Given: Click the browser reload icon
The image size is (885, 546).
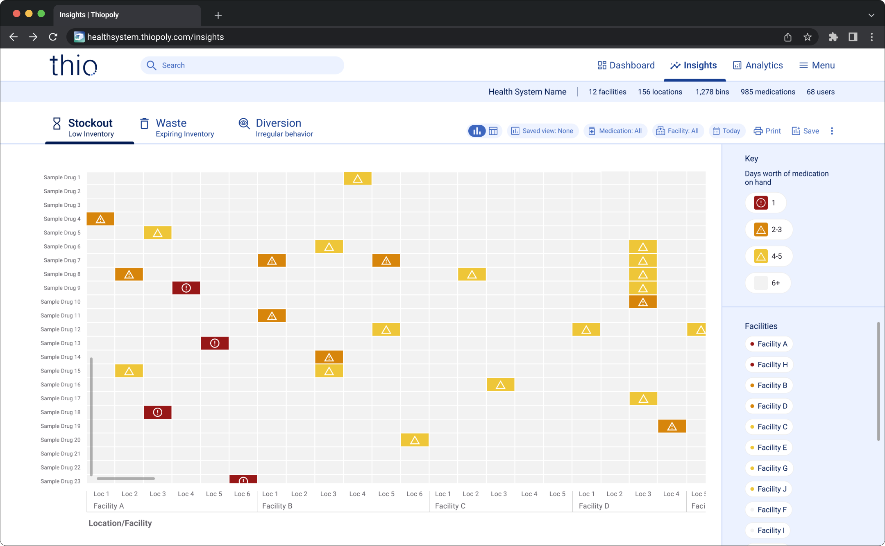Looking at the screenshot, I should 53,37.
